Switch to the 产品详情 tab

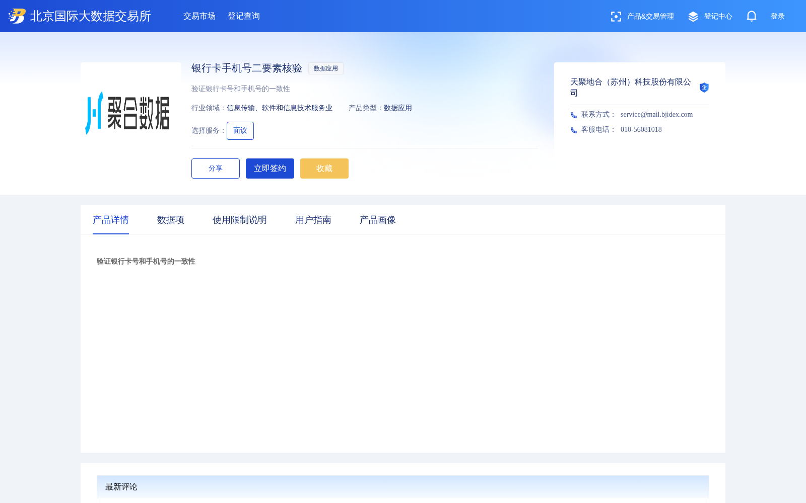click(x=111, y=220)
